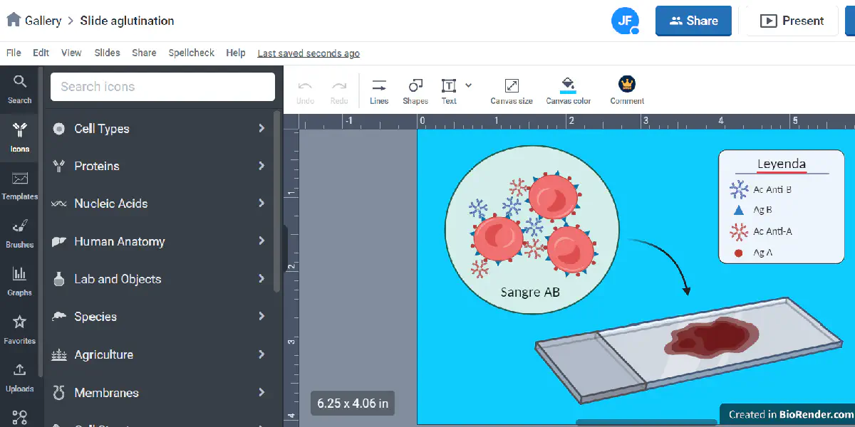855x427 pixels.
Task: Click the blue Share button
Action: tap(693, 21)
